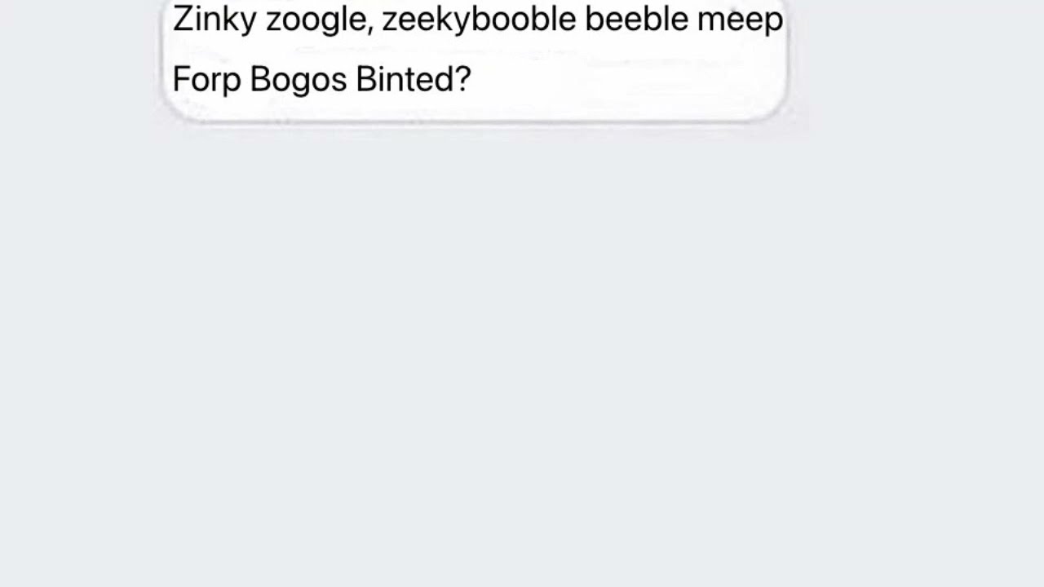Screen dimensions: 1044x587
Task: Tap the bottom edge of the message bubble
Action: (x=475, y=119)
